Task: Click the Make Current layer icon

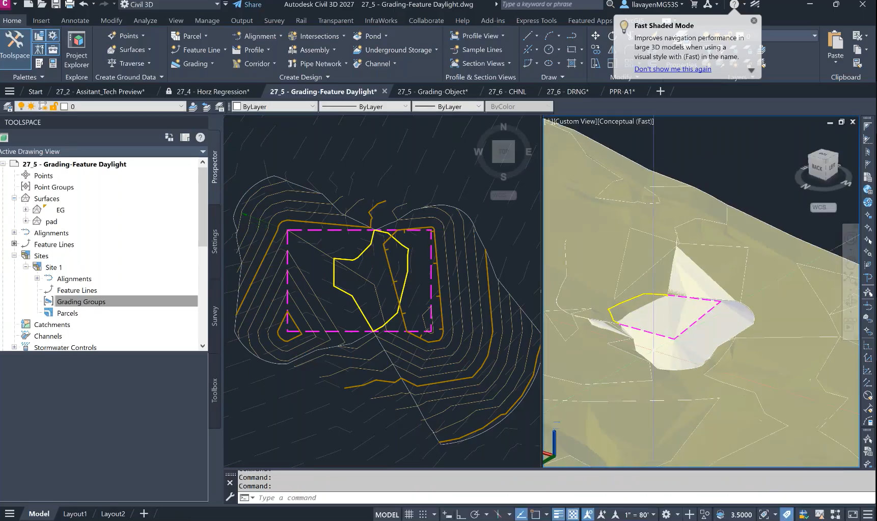Action: (x=193, y=106)
